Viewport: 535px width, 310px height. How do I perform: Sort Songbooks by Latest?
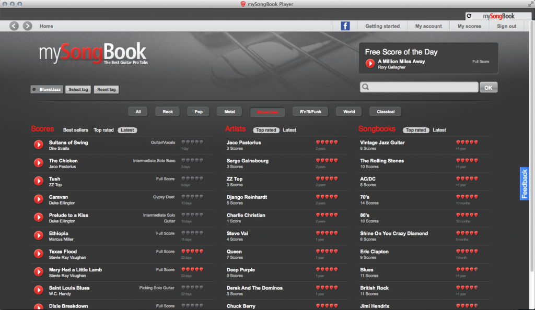(x=439, y=130)
